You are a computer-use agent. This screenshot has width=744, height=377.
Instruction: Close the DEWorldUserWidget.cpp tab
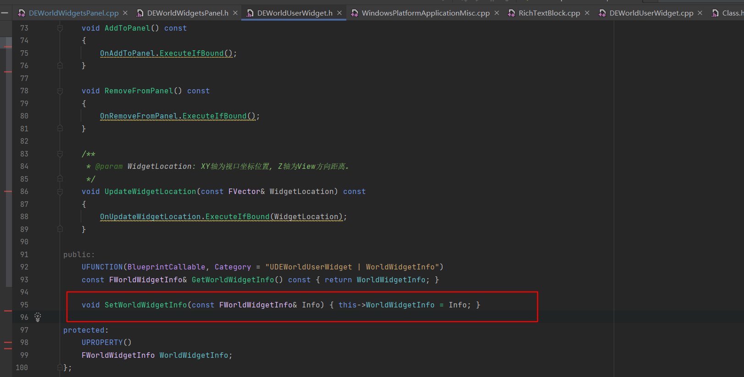(700, 13)
